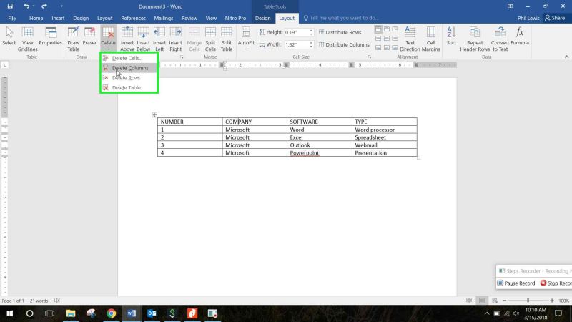Click Distribute Rows
This screenshot has height=322, width=572.
[340, 32]
